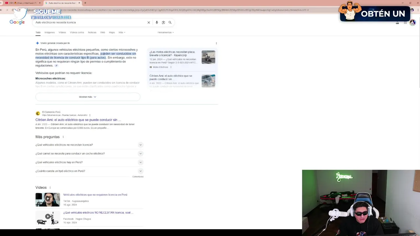Image resolution: width=420 pixels, height=236 pixels.
Task: Click the 'Motos Eléctricas' source label
Action: click(x=160, y=67)
